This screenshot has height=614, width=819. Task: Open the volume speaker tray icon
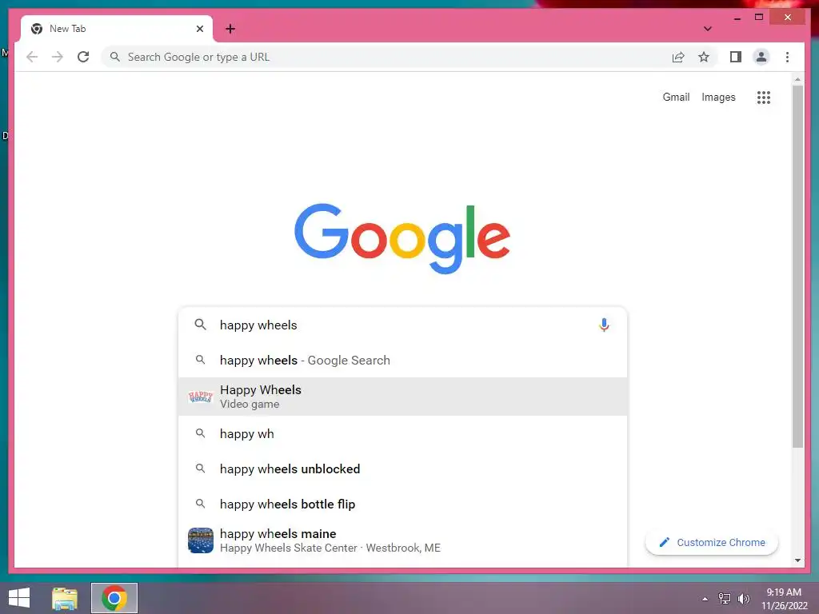point(743,599)
